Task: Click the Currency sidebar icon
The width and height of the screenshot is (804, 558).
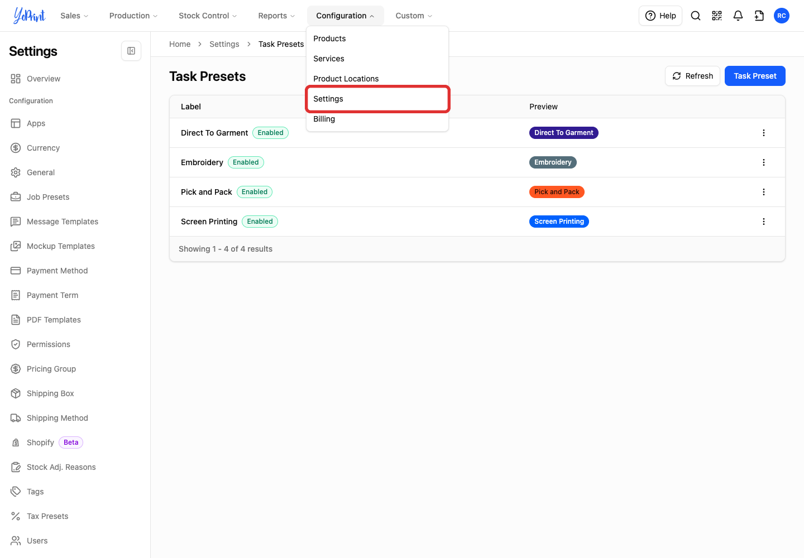Action: click(x=16, y=148)
